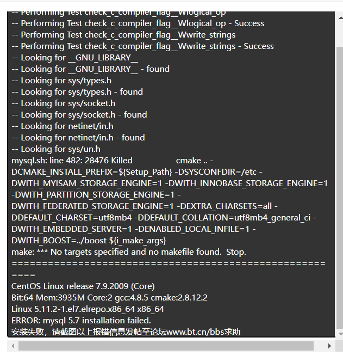Click the 'mysql.sh: line 482: 28476 Killed' text
The height and width of the screenshot is (362, 343).
point(72,161)
